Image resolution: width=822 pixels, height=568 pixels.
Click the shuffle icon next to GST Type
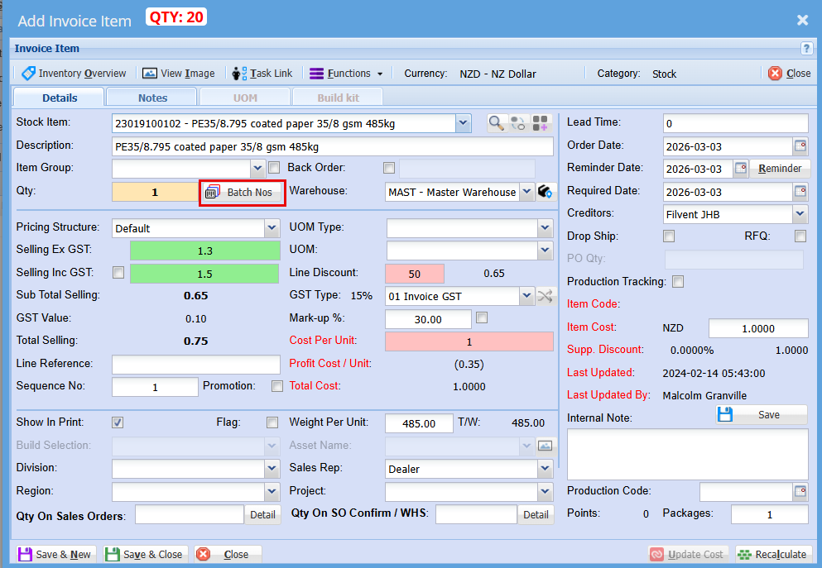point(546,296)
